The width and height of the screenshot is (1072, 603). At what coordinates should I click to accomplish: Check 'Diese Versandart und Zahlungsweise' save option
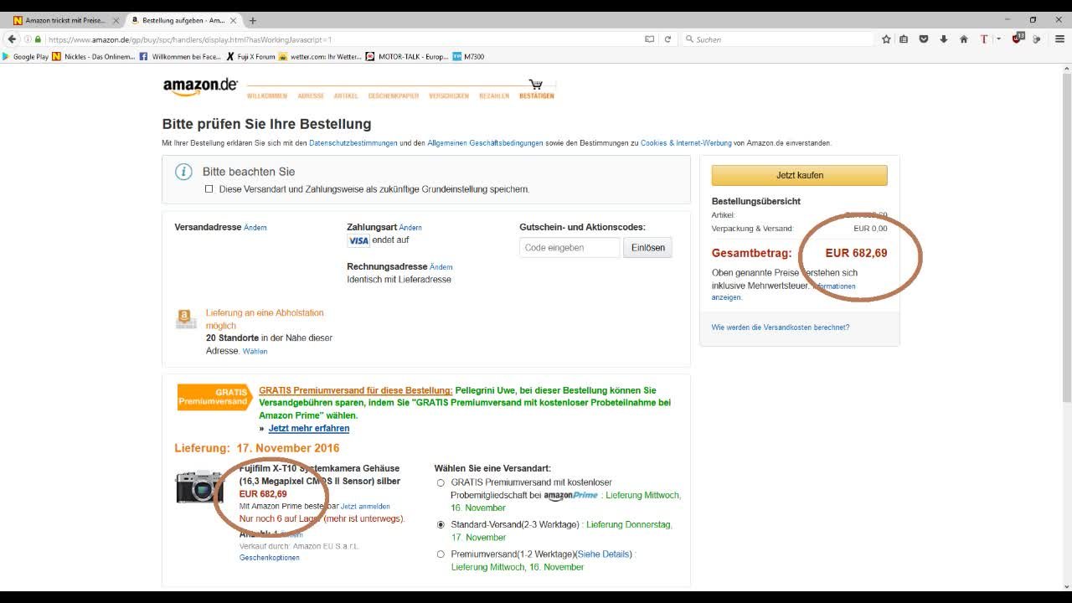click(209, 189)
